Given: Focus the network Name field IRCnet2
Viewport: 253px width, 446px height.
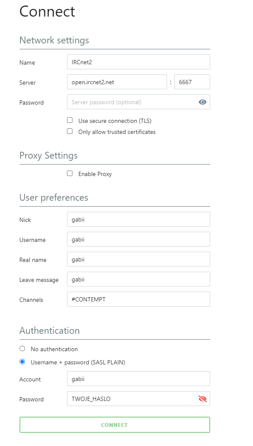Looking at the screenshot, I should click(x=139, y=62).
